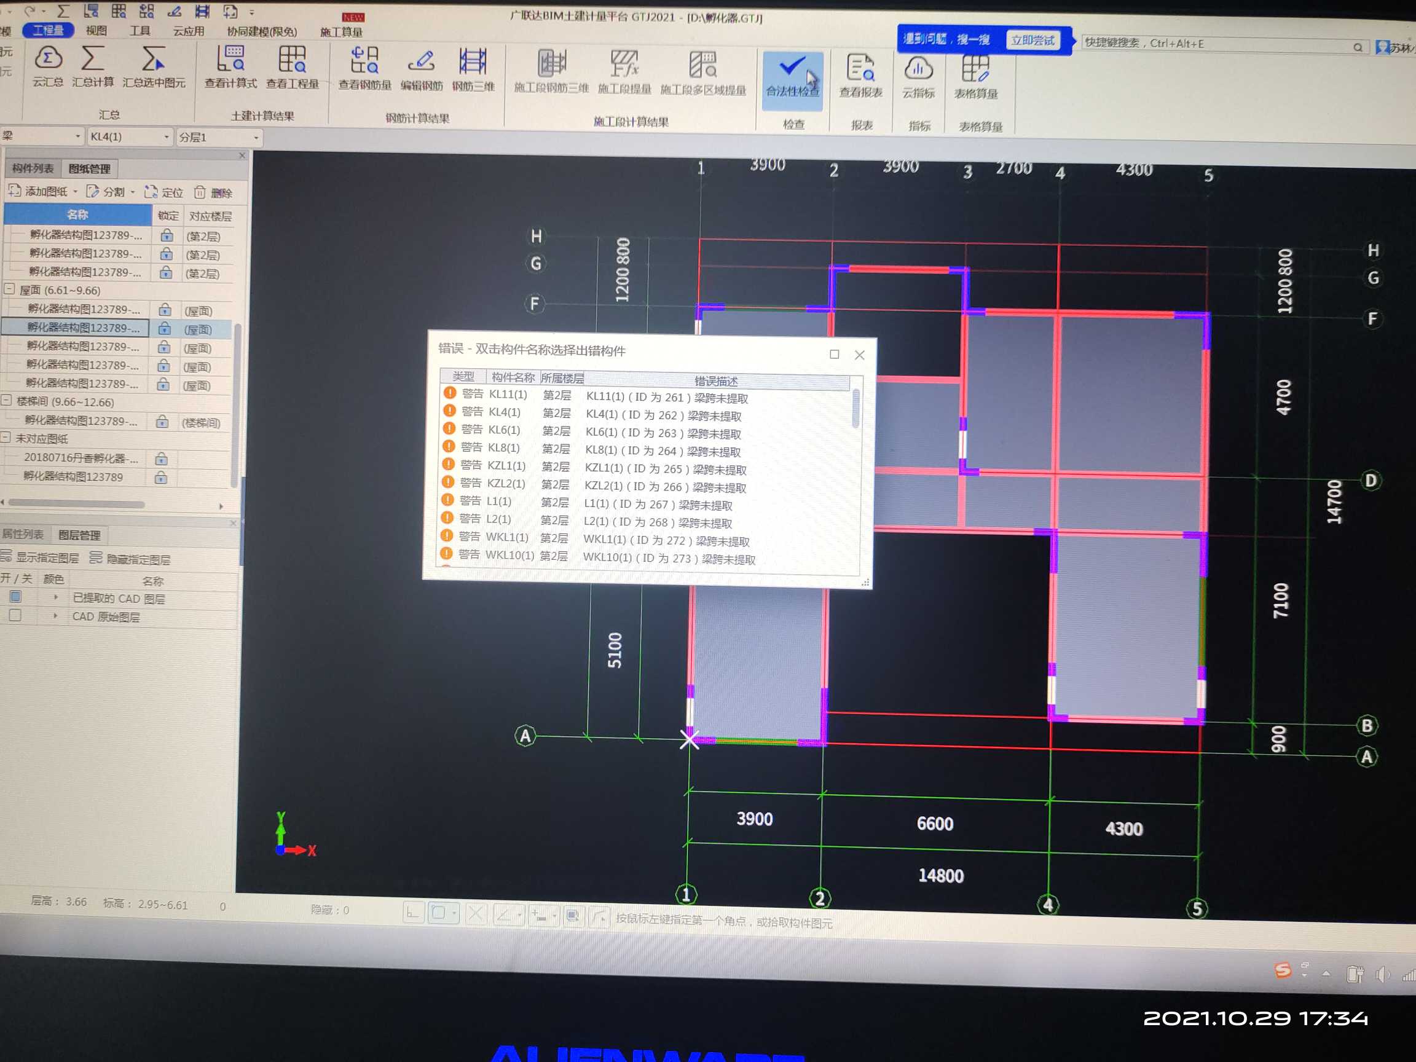1416x1062 pixels.
Task: Toggle lock on 楼梯间 drawing row
Action: point(163,422)
